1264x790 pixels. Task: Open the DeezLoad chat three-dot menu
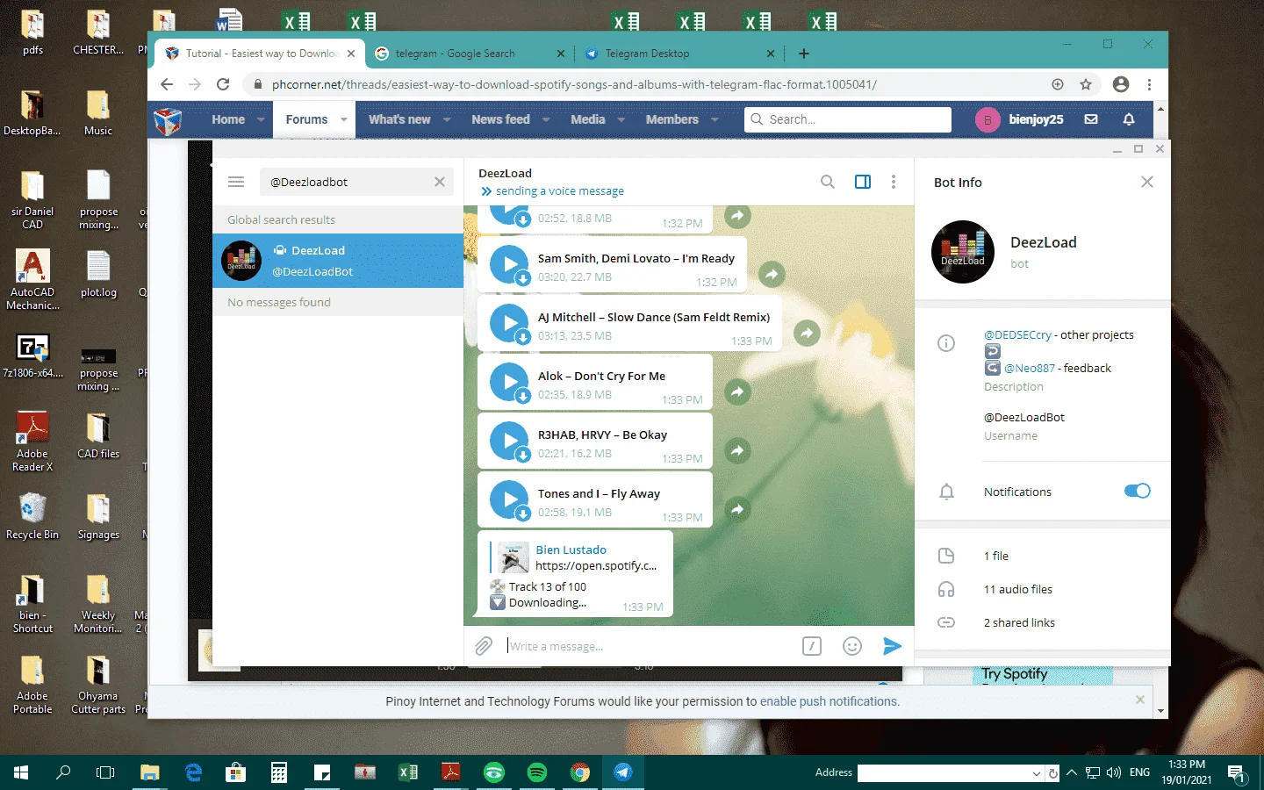click(x=894, y=182)
